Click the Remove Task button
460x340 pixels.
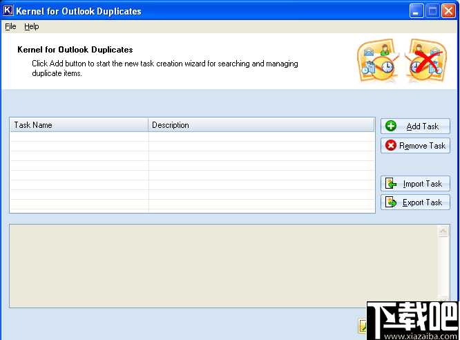[415, 145]
